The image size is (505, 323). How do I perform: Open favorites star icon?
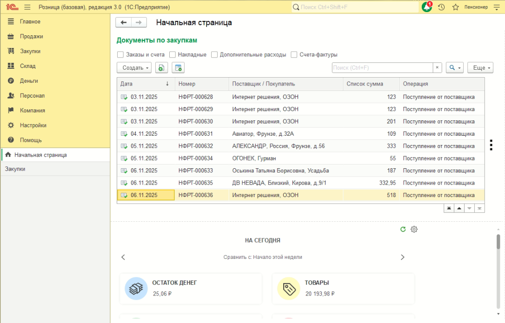coord(455,7)
